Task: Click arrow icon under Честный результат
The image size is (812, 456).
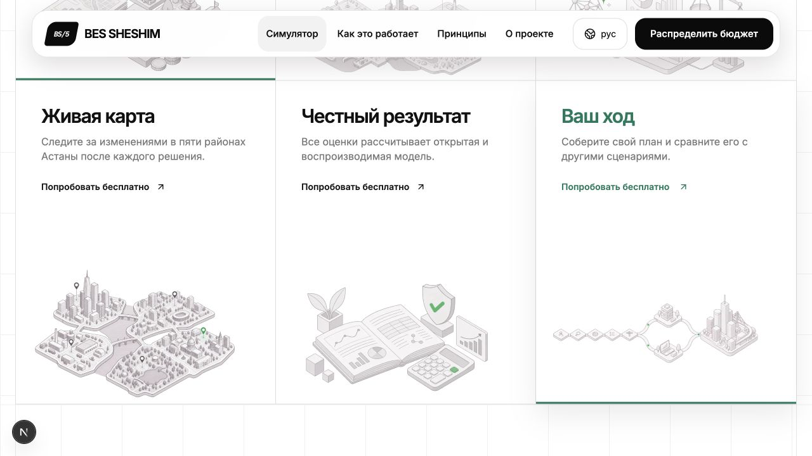Action: (421, 187)
